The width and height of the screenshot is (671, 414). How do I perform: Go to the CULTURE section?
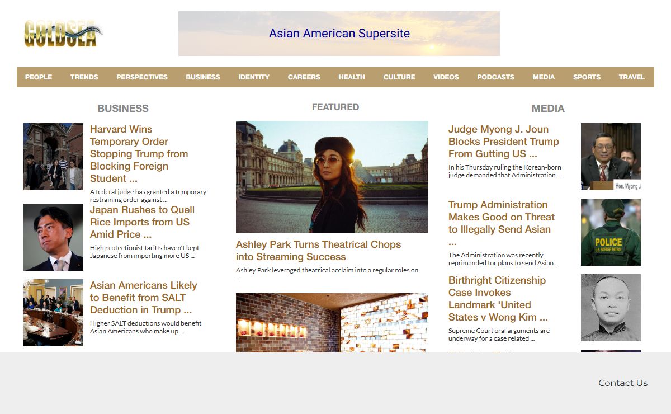tap(399, 77)
